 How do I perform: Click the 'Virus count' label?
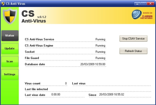click(x=32, y=84)
